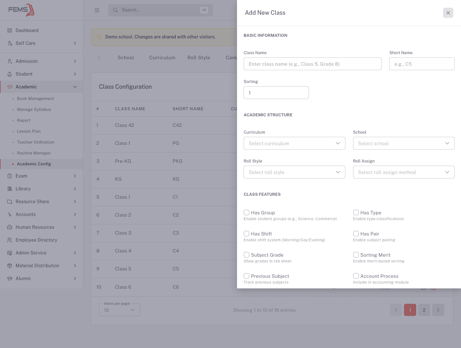461x348 pixels.
Task: Click the Admin Service icon
Action: coord(10,253)
